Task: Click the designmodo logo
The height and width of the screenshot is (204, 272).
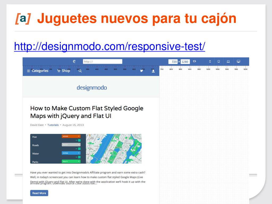Action: (92, 88)
